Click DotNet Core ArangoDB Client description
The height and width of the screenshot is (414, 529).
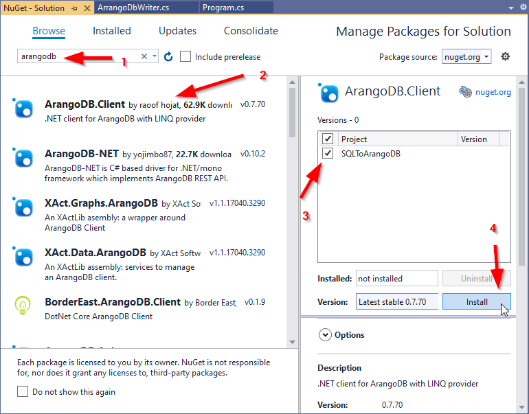click(98, 317)
